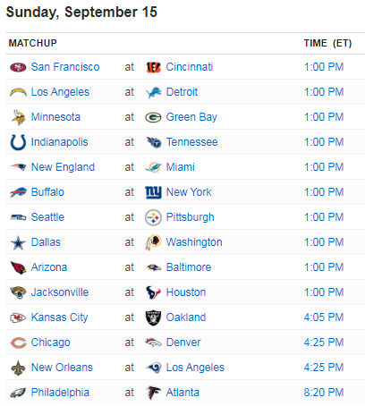Open the Indianapolis Colts horseshoe logo
The height and width of the screenshot is (406, 365).
[x=18, y=142]
